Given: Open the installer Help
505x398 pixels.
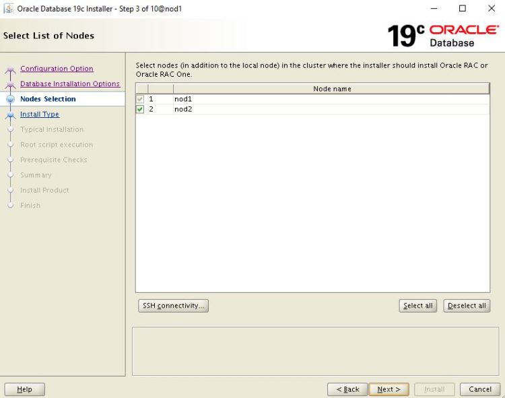Looking at the screenshot, I should point(24,389).
